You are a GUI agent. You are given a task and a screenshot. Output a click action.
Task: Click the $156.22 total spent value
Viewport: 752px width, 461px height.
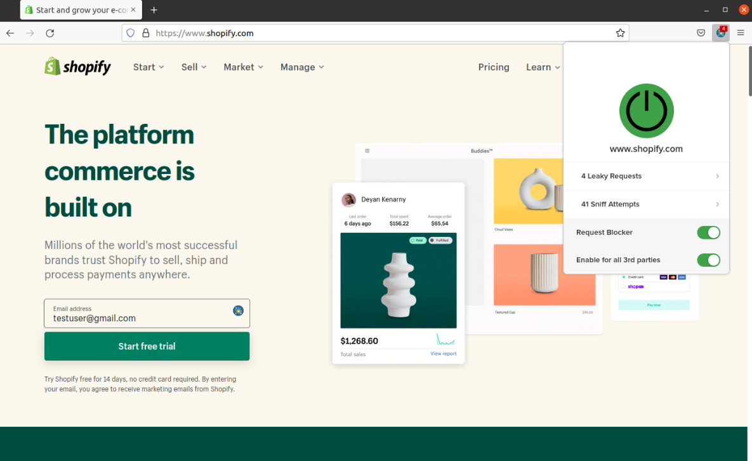[399, 224]
